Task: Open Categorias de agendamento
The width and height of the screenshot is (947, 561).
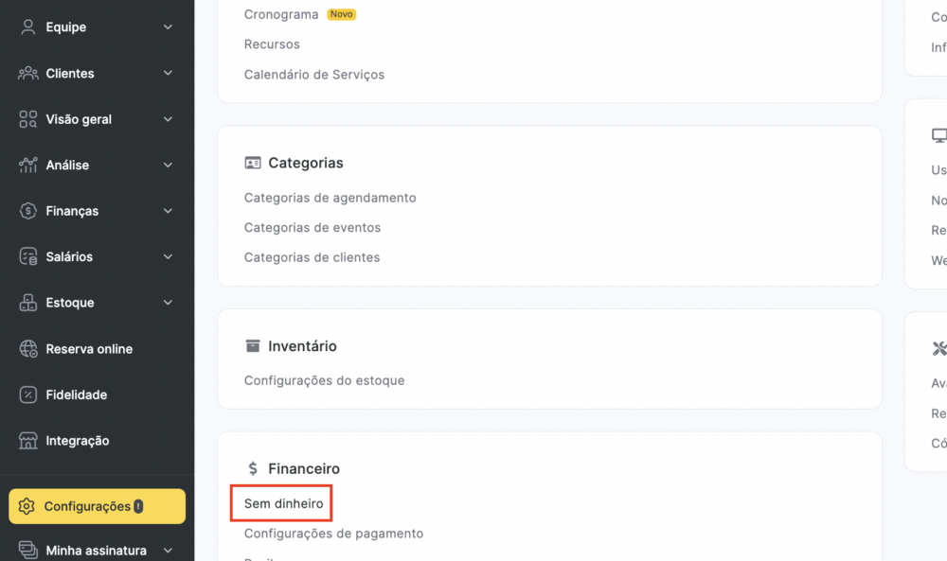Action: point(330,198)
